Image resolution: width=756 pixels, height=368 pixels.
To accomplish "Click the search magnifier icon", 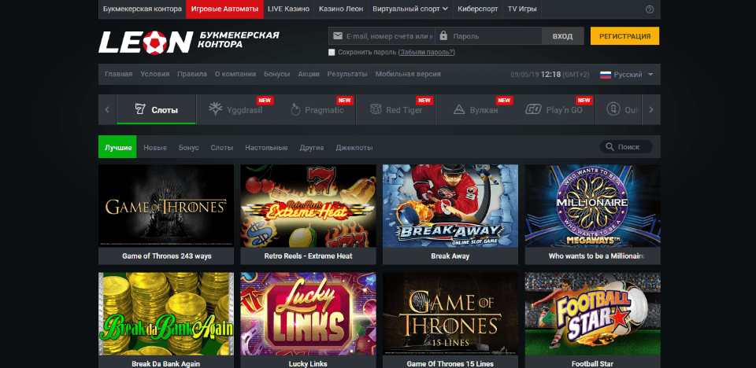I will tap(610, 147).
